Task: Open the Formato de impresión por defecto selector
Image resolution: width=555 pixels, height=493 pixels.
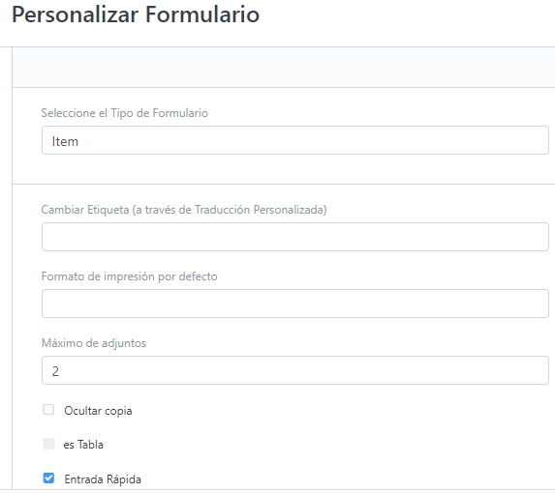Action: point(295,304)
